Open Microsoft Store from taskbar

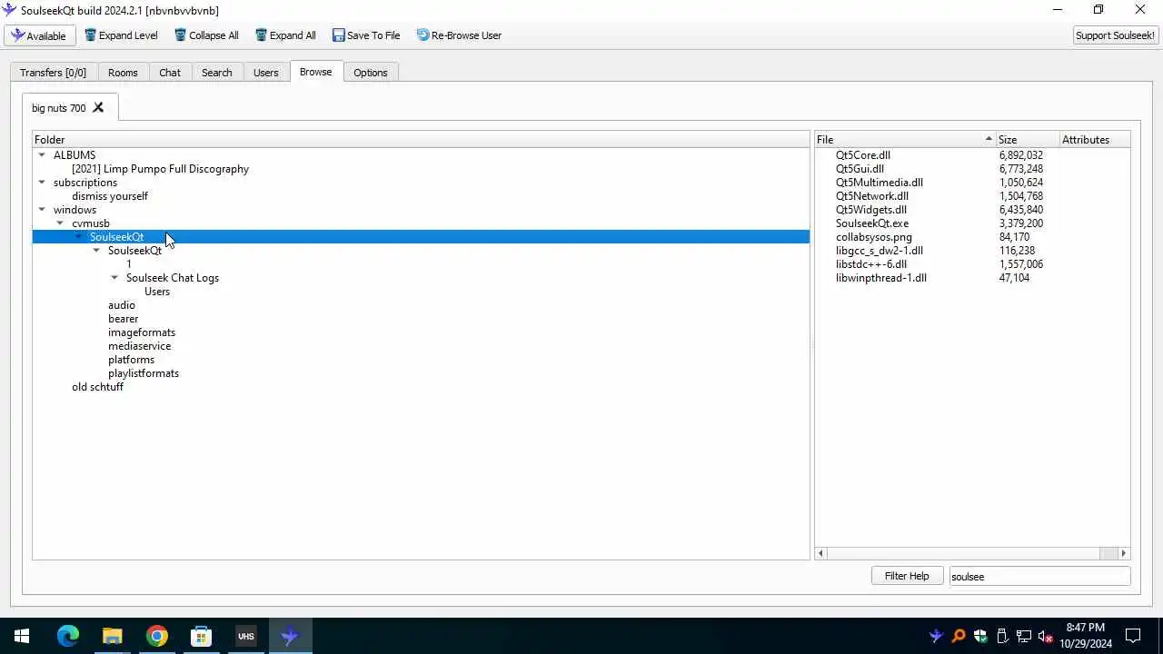(201, 636)
